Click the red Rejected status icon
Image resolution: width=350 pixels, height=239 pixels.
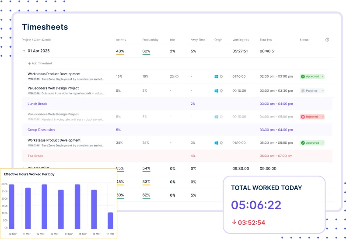click(x=303, y=117)
